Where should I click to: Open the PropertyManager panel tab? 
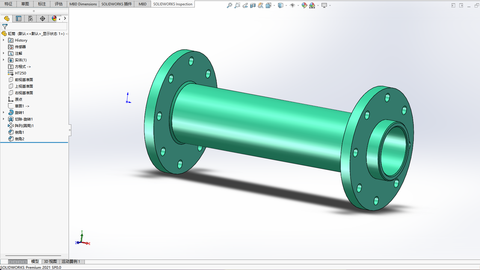coord(19,19)
